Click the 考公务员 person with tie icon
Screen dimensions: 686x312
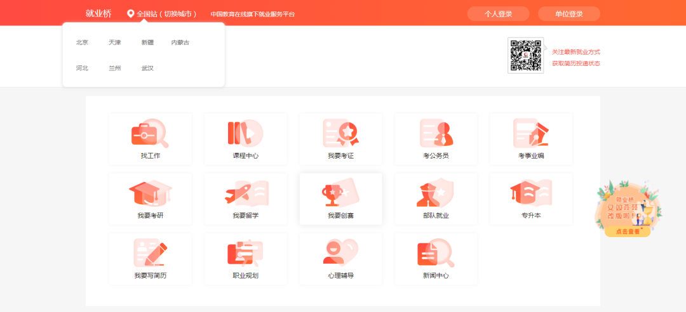point(436,133)
